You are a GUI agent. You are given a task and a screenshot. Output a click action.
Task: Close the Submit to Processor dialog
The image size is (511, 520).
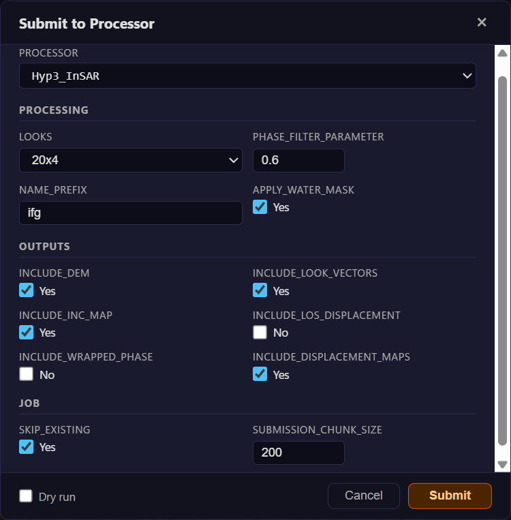tap(482, 22)
